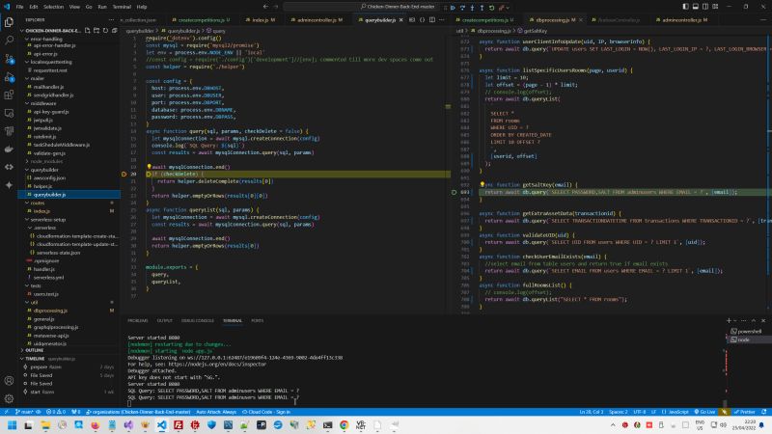This screenshot has width=772, height=434.
Task: Open the Extensions view
Action: pos(9,95)
